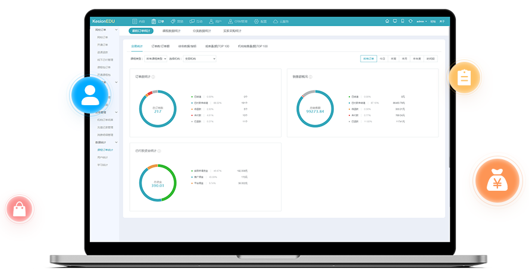Click the 内容 content icon in top navigation
The width and height of the screenshot is (529, 271).
[x=134, y=21]
